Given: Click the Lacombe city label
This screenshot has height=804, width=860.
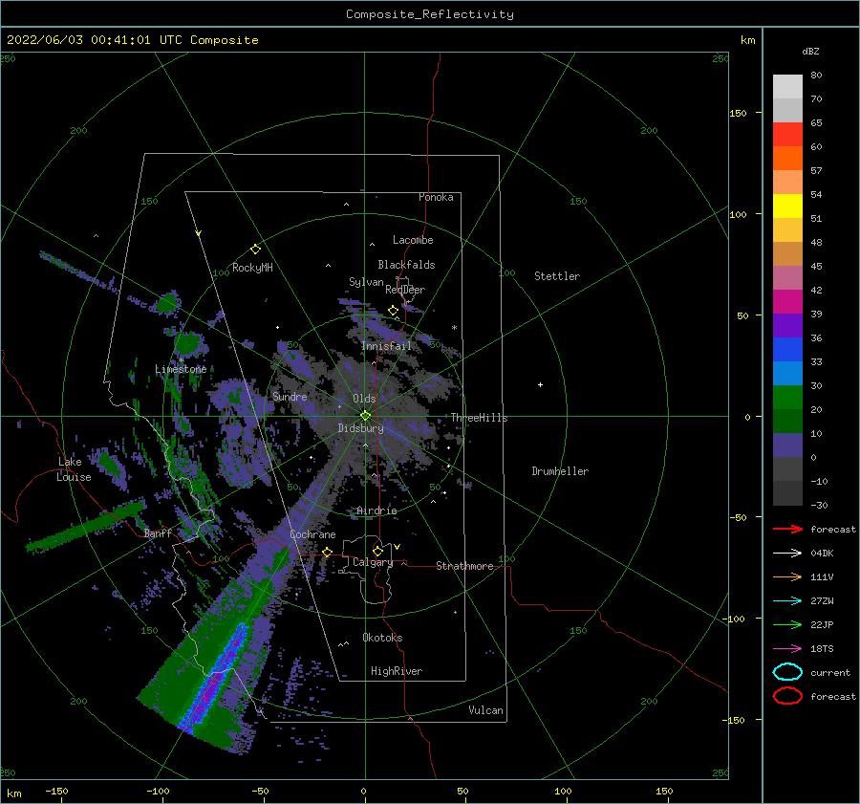Looking at the screenshot, I should tap(413, 240).
